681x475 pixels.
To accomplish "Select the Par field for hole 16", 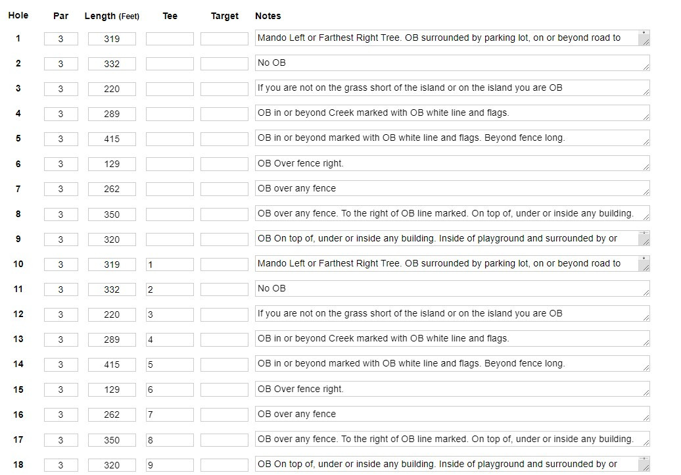I will [60, 414].
